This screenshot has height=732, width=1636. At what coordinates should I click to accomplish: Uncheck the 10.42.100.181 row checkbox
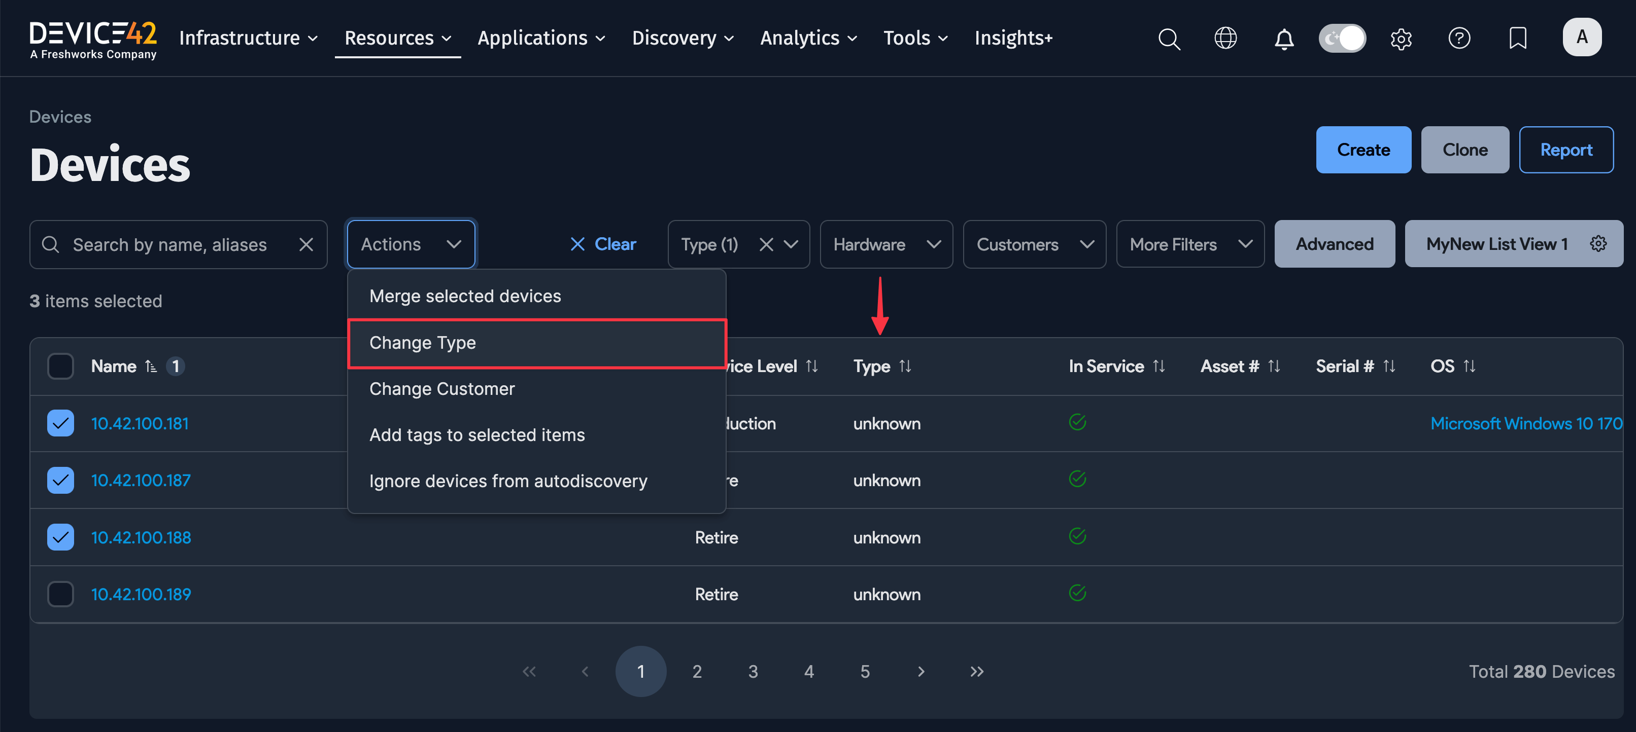point(60,423)
